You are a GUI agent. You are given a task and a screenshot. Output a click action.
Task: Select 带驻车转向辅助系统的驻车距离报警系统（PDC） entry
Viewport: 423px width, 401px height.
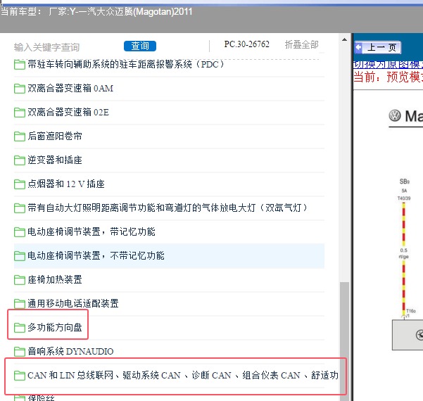click(126, 65)
